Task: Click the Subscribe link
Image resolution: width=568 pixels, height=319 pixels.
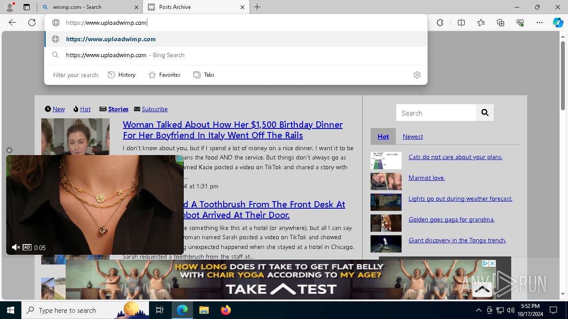Action: click(x=154, y=109)
